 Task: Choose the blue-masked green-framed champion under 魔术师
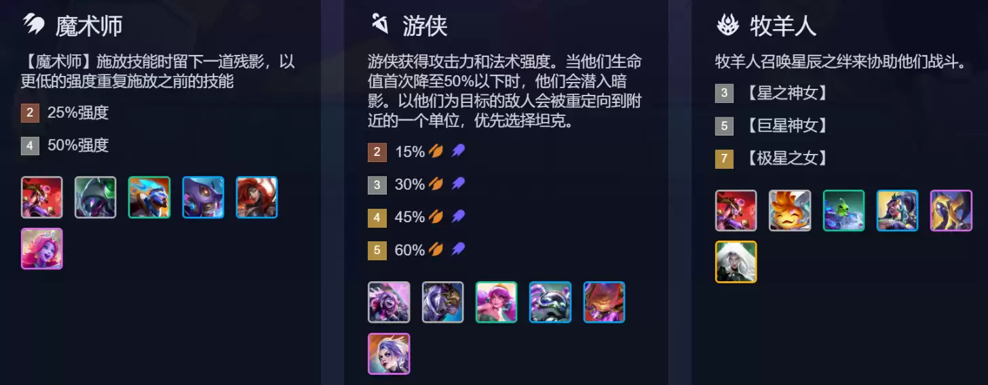pyautogui.click(x=149, y=197)
